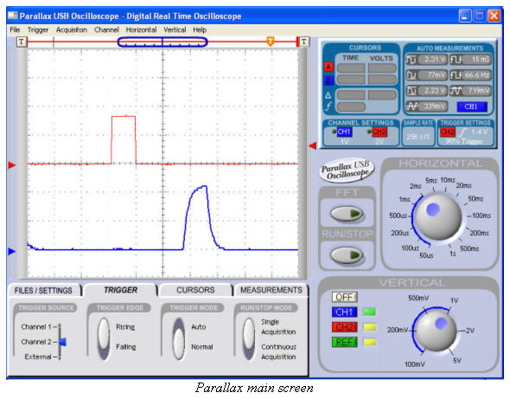This screenshot has height=399, width=510.
Task: Select REF in the Vertical panel
Action: coord(344,342)
